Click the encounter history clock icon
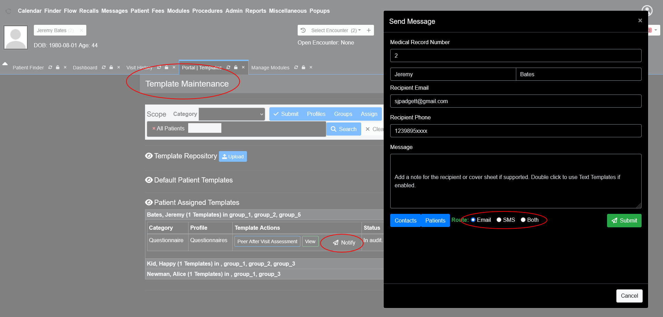The height and width of the screenshot is (317, 663). click(303, 30)
